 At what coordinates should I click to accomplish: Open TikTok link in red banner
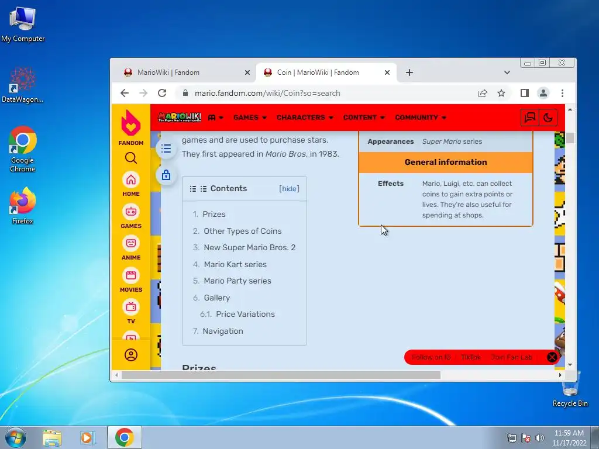(x=471, y=357)
